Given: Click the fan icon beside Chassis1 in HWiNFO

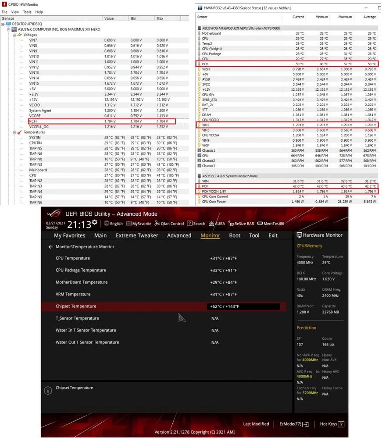Looking at the screenshot, I should click(x=199, y=150).
